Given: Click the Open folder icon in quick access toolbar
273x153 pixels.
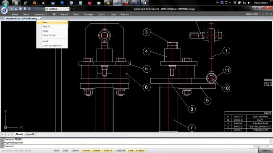Looking at the screenshot, I should [16, 9].
